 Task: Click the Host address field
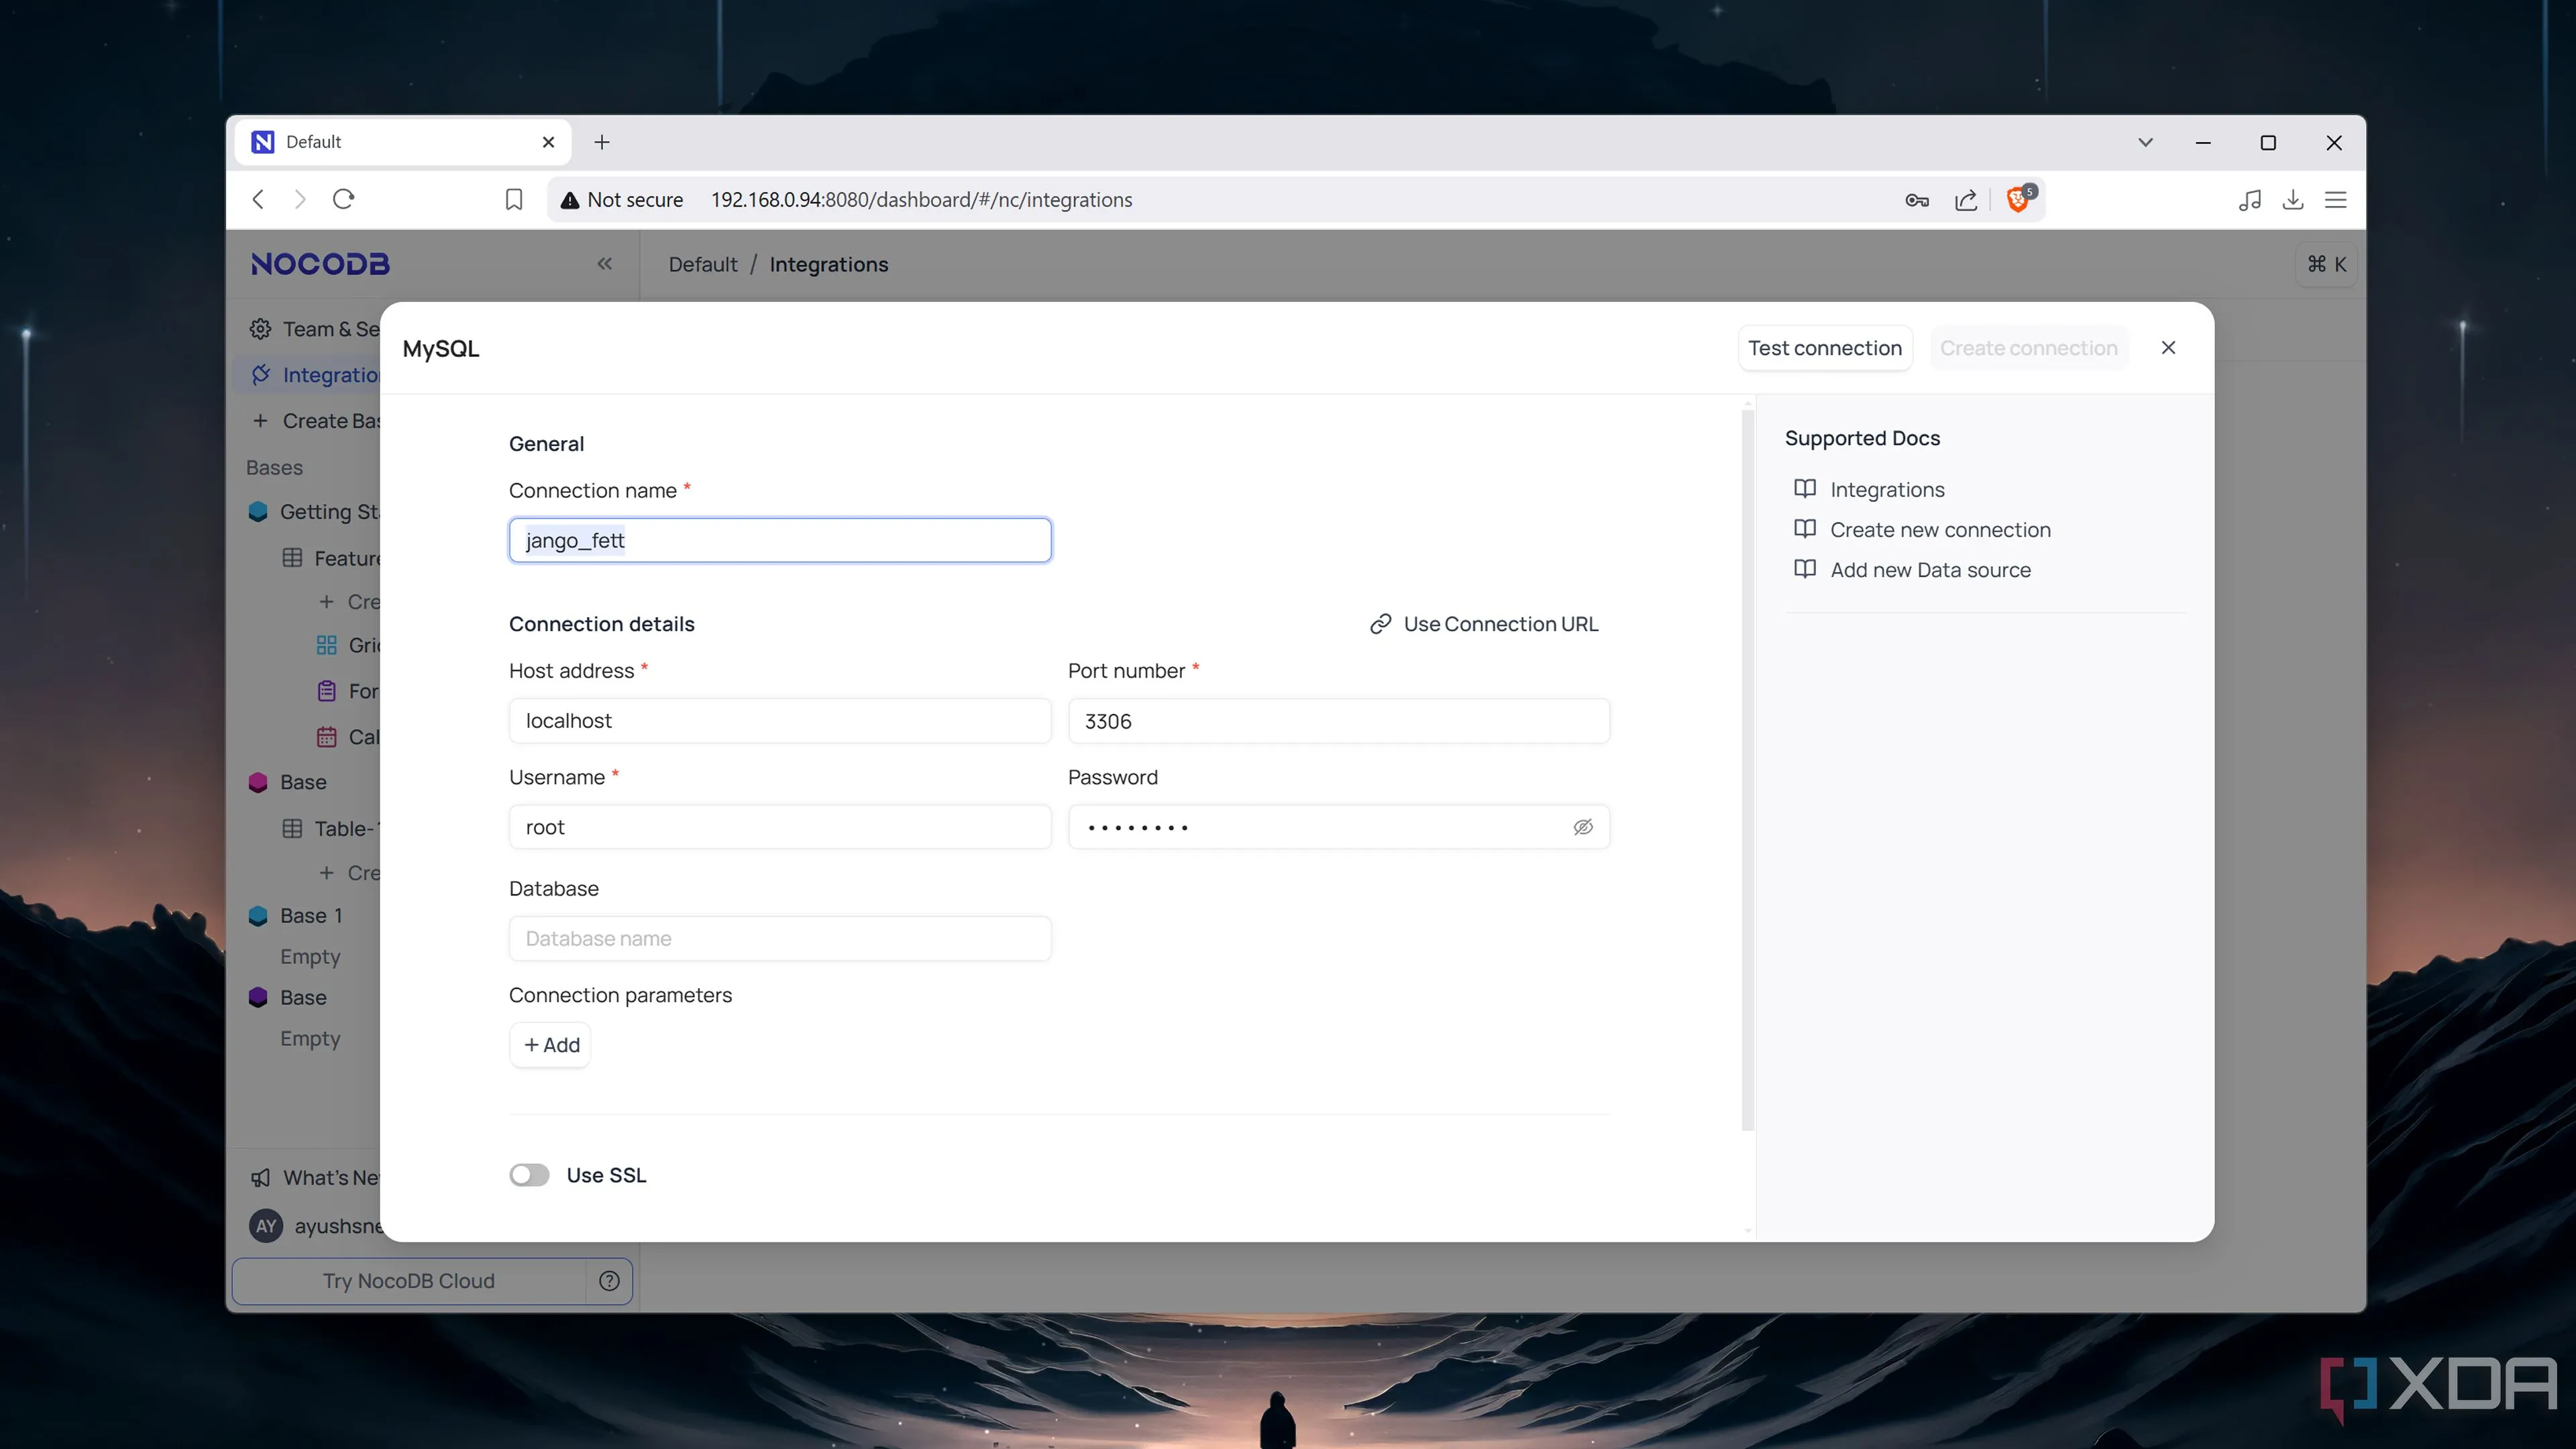tap(780, 721)
